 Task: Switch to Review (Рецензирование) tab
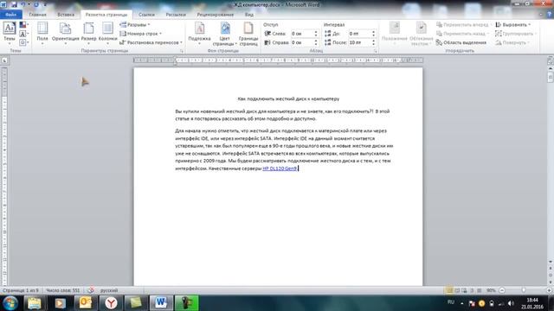pyautogui.click(x=216, y=15)
